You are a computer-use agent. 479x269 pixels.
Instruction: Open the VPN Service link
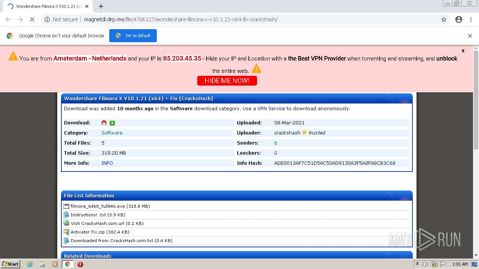(x=271, y=109)
